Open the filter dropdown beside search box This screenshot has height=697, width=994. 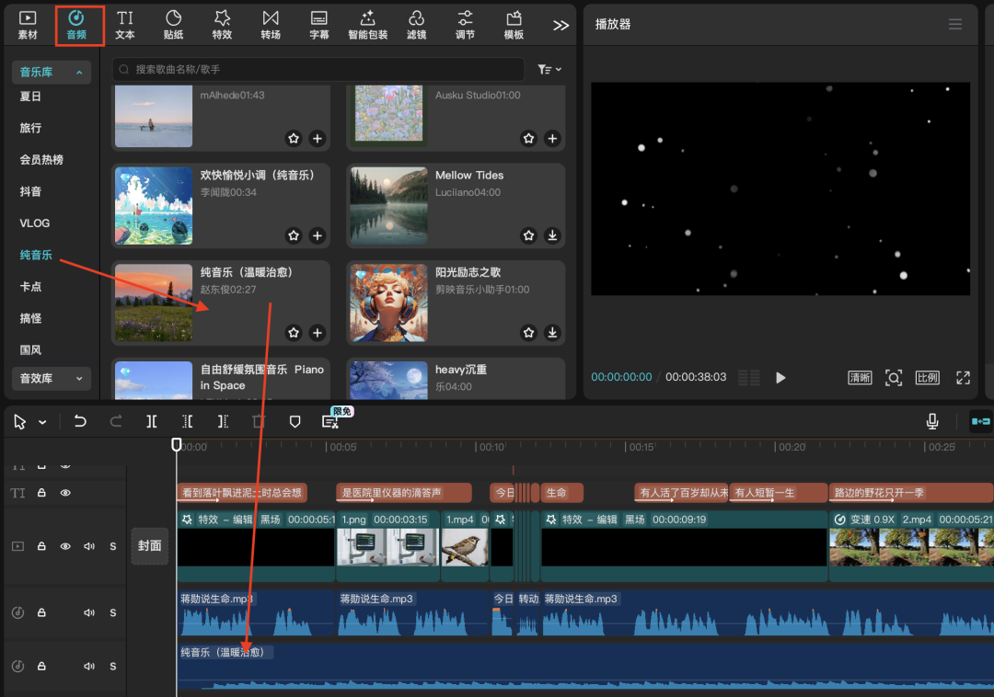(549, 70)
